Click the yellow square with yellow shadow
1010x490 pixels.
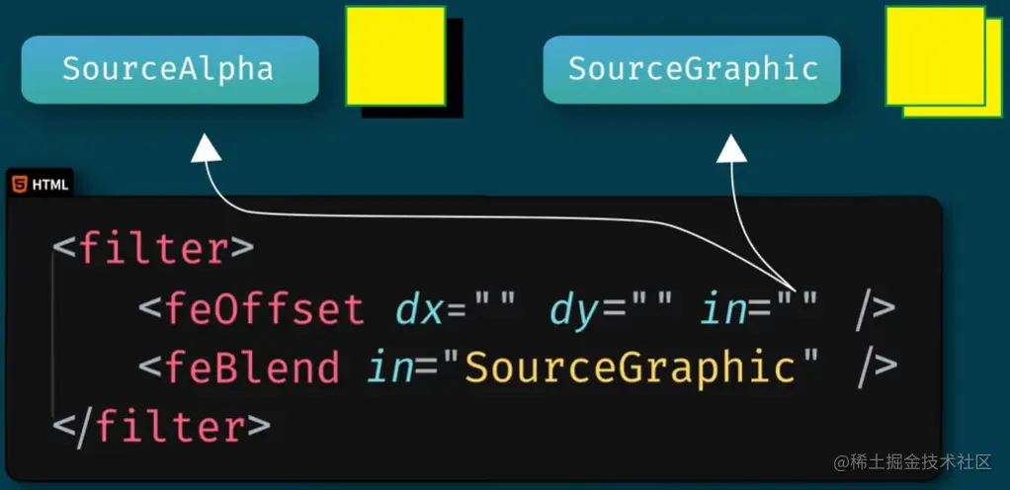(944, 62)
